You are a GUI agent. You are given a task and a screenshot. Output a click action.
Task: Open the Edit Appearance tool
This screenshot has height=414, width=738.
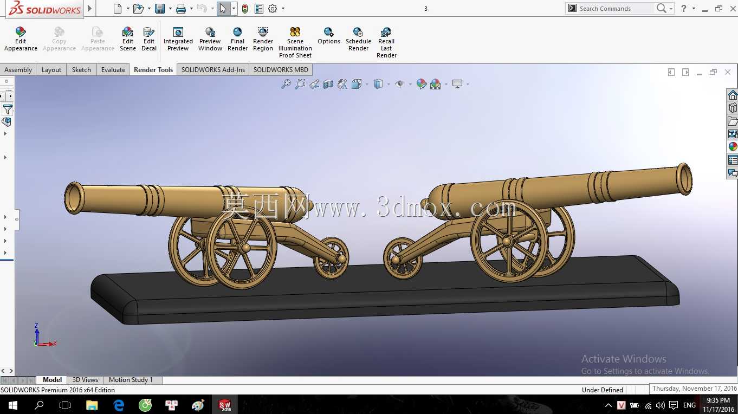point(21,39)
